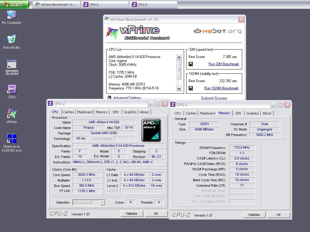
Task: Click the CPU List scrollbar thumb
Action: [179, 70]
